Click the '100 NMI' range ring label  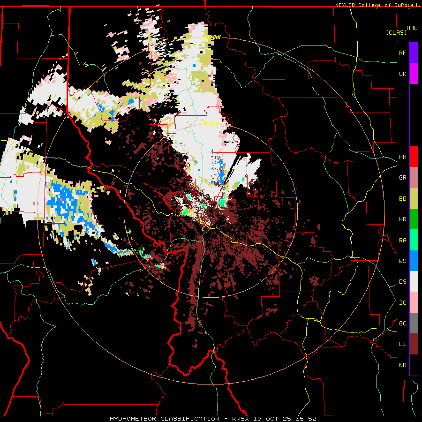[x=211, y=37]
